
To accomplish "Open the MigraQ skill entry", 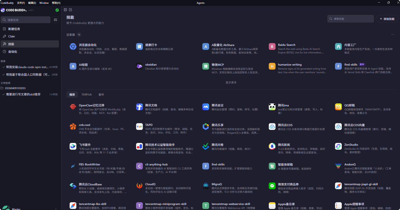I will click(231, 188).
